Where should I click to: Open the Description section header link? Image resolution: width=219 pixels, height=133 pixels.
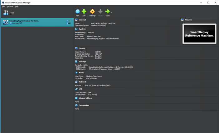[84, 105]
